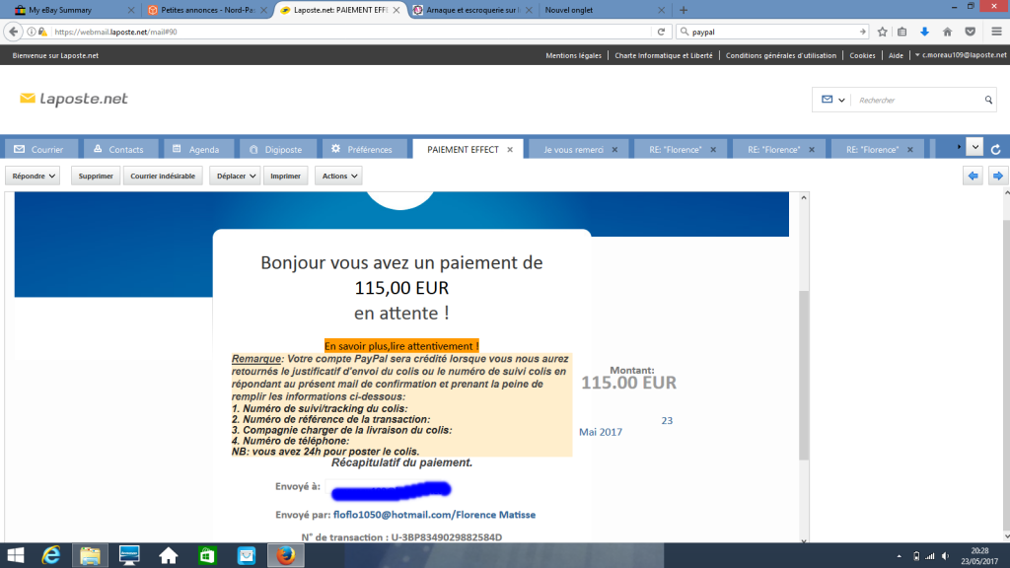1010x568 pixels.
Task: Expand the Déplacer dropdown
Action: 237,176
